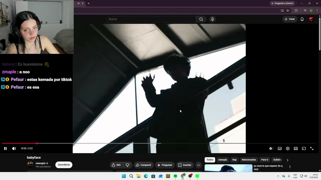321x180 pixels.
Task: Switch the player to theater mode
Action: 296,148
